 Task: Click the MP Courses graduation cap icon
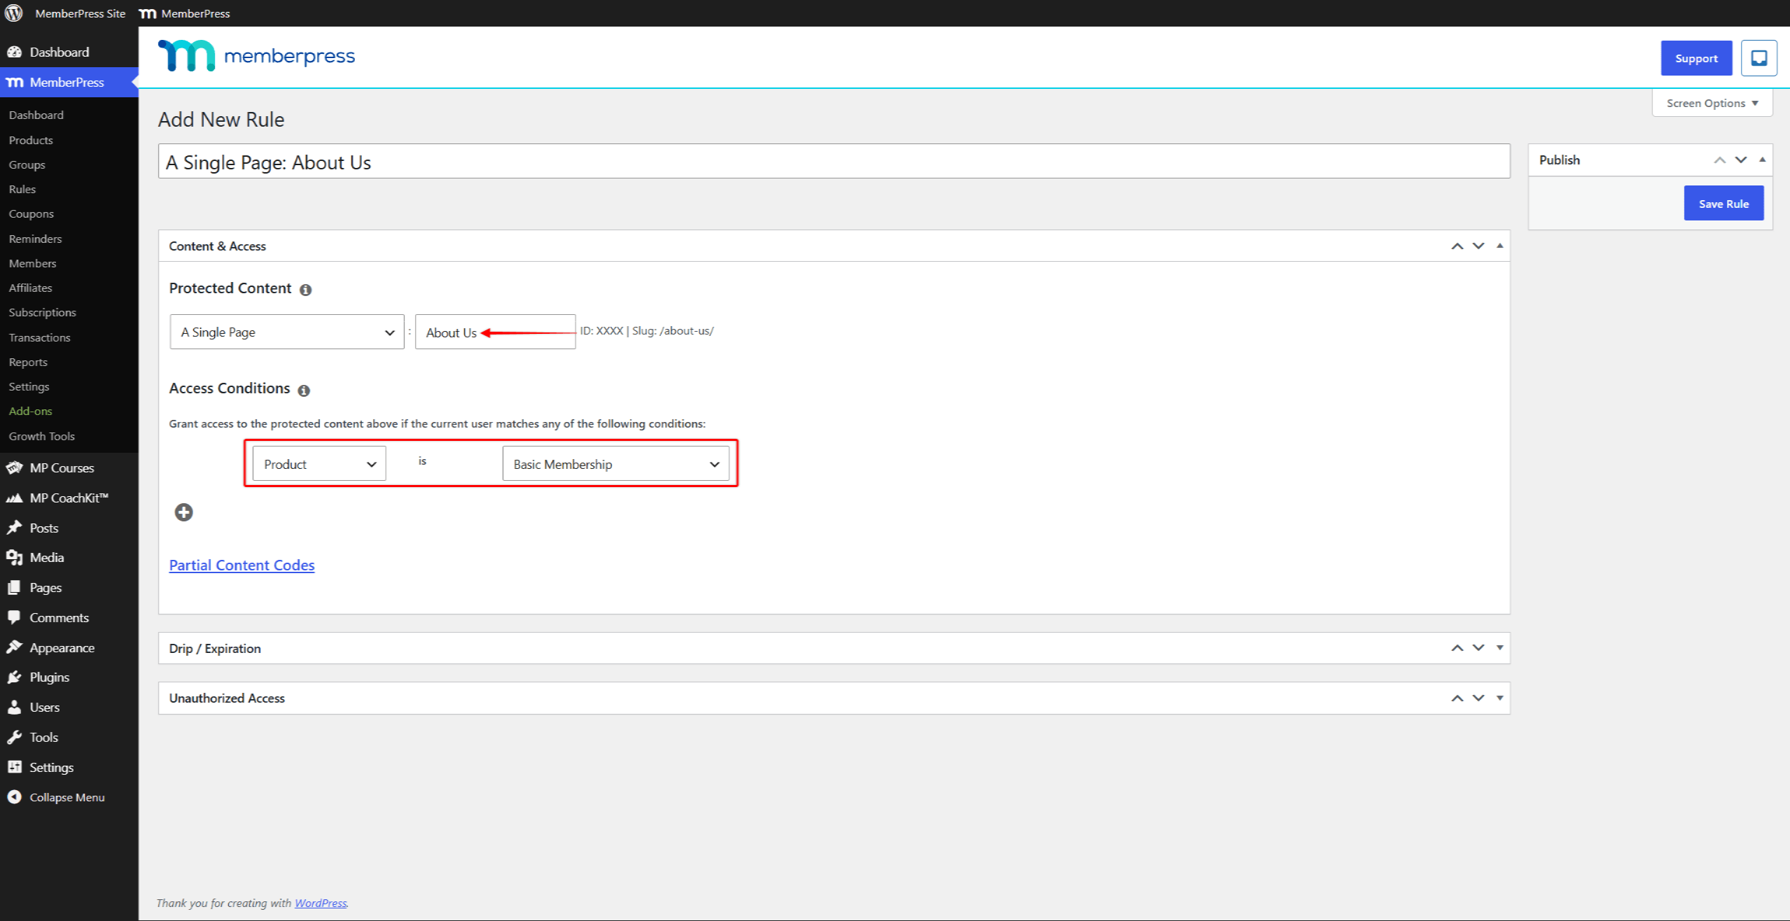click(x=14, y=467)
